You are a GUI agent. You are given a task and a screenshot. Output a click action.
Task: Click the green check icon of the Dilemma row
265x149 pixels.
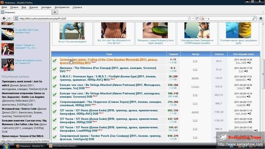(x=54, y=69)
